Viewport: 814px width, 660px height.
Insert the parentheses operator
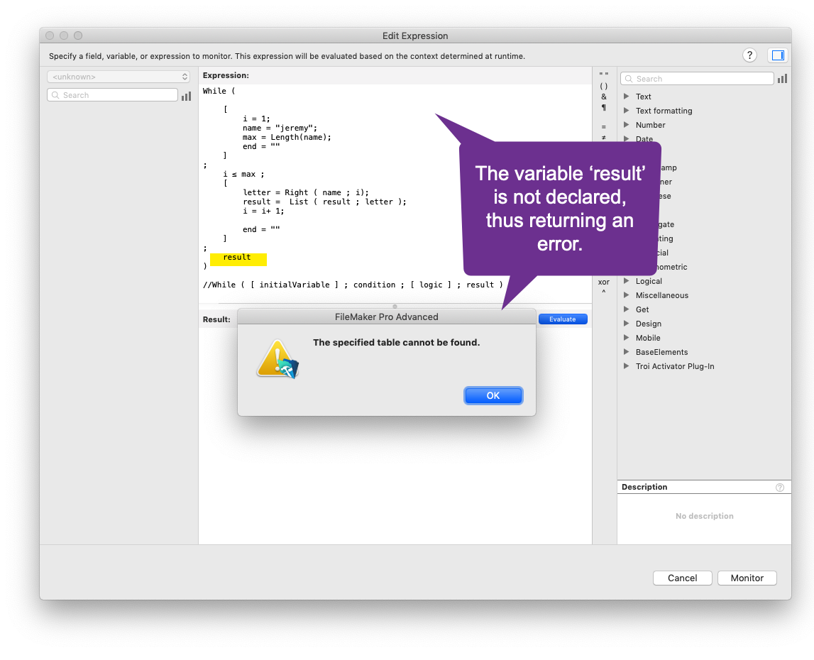pos(604,86)
